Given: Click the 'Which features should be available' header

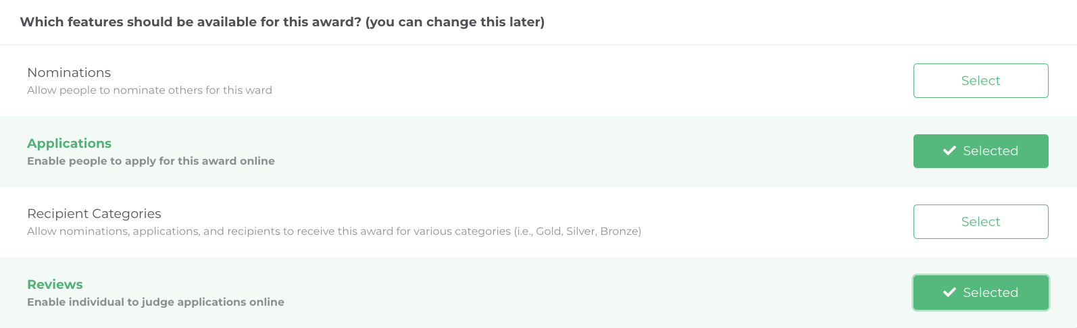Looking at the screenshot, I should click(x=191, y=22).
